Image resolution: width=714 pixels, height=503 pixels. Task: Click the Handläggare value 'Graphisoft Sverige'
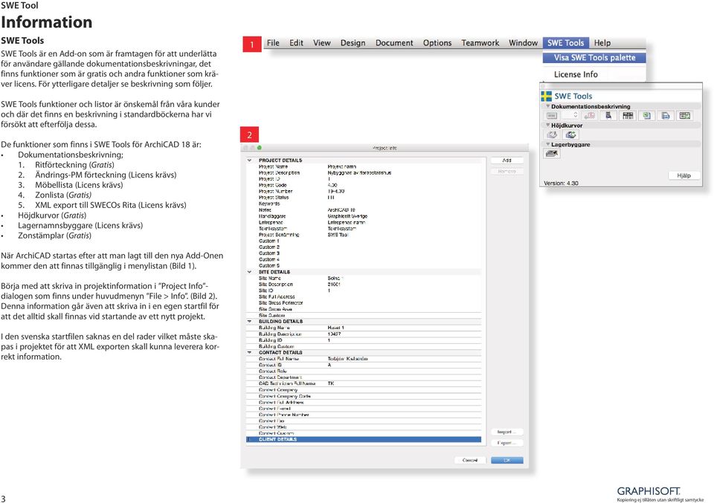coord(347,216)
